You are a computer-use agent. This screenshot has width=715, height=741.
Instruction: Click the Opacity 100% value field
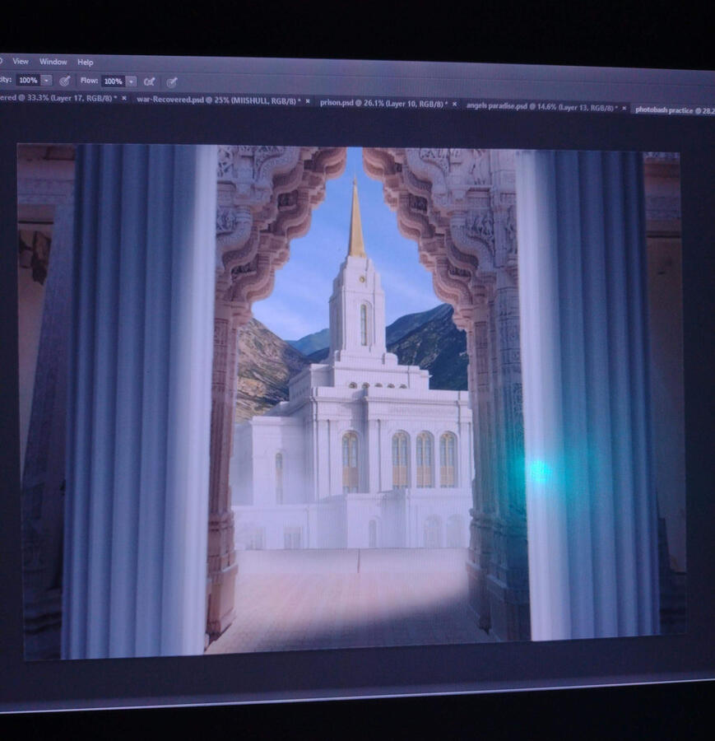pyautogui.click(x=27, y=81)
